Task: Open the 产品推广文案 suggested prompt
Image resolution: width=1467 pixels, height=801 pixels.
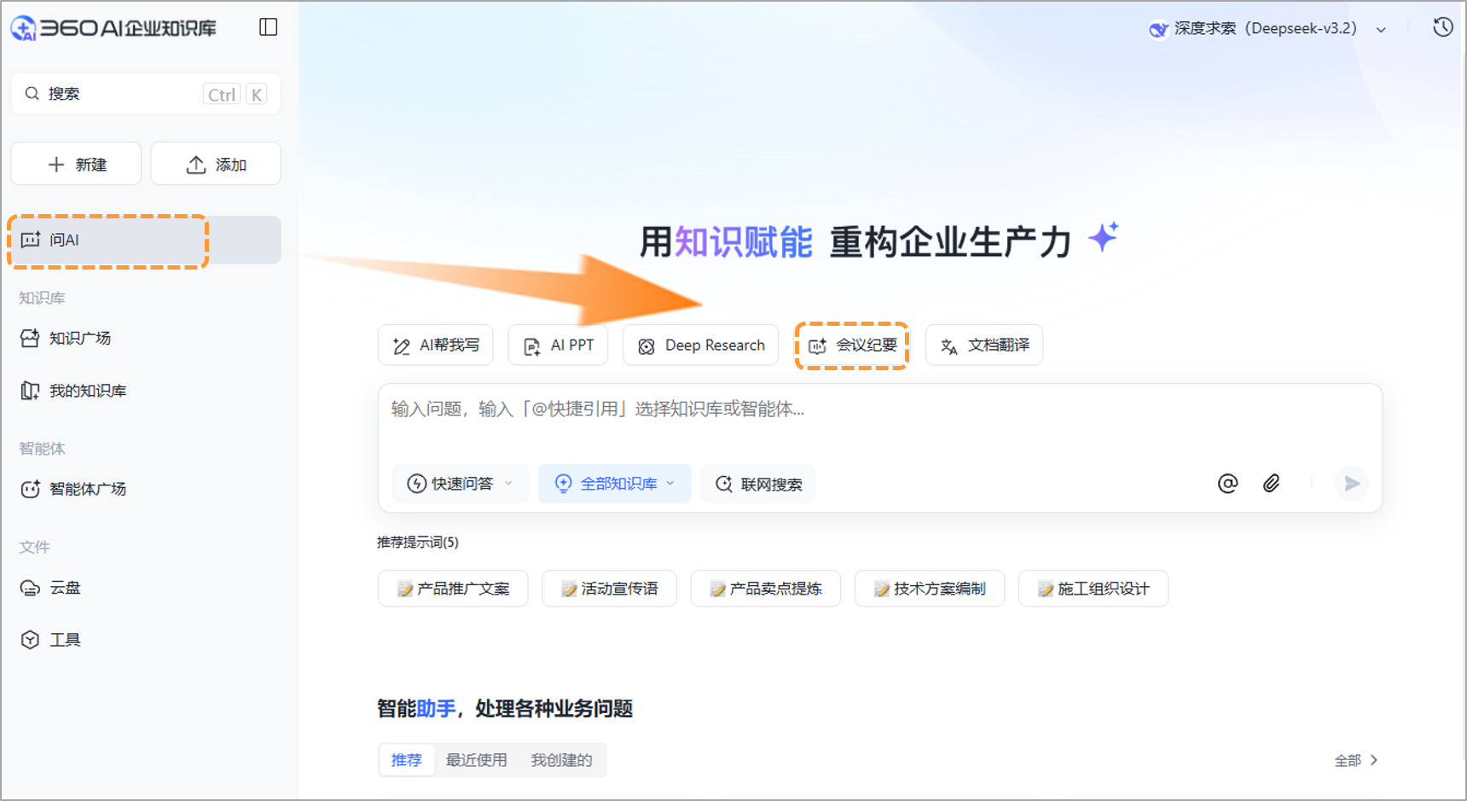Action: [453, 588]
